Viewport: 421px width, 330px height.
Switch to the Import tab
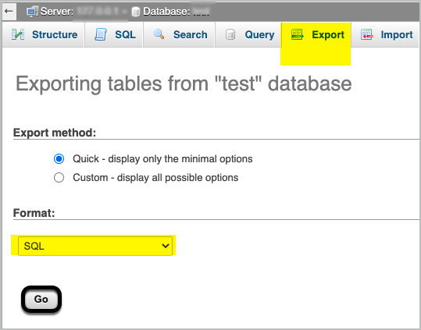tap(385, 35)
